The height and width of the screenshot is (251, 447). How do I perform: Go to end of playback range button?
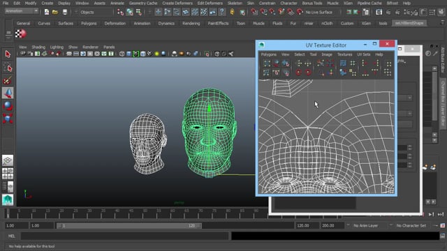441,214
